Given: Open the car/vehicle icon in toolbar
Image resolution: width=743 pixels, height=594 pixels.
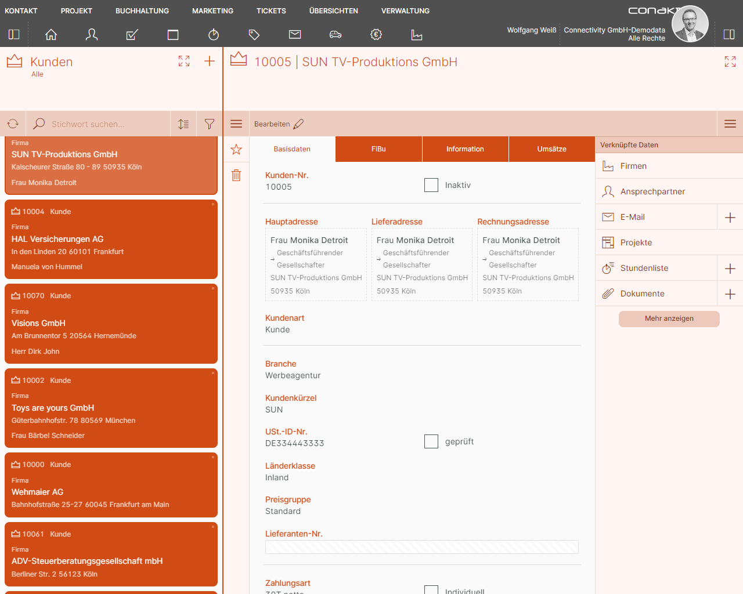Looking at the screenshot, I should click(336, 35).
